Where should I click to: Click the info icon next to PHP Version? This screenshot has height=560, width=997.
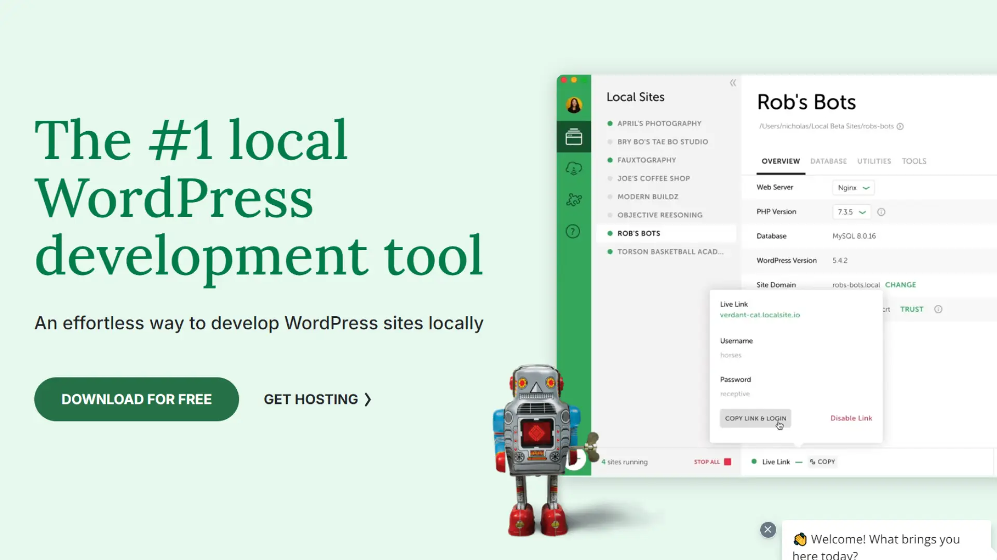coord(881,212)
